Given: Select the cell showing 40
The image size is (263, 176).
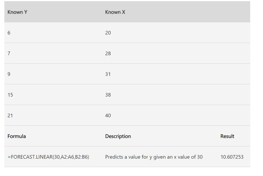Looking at the screenshot, I should [x=108, y=115].
